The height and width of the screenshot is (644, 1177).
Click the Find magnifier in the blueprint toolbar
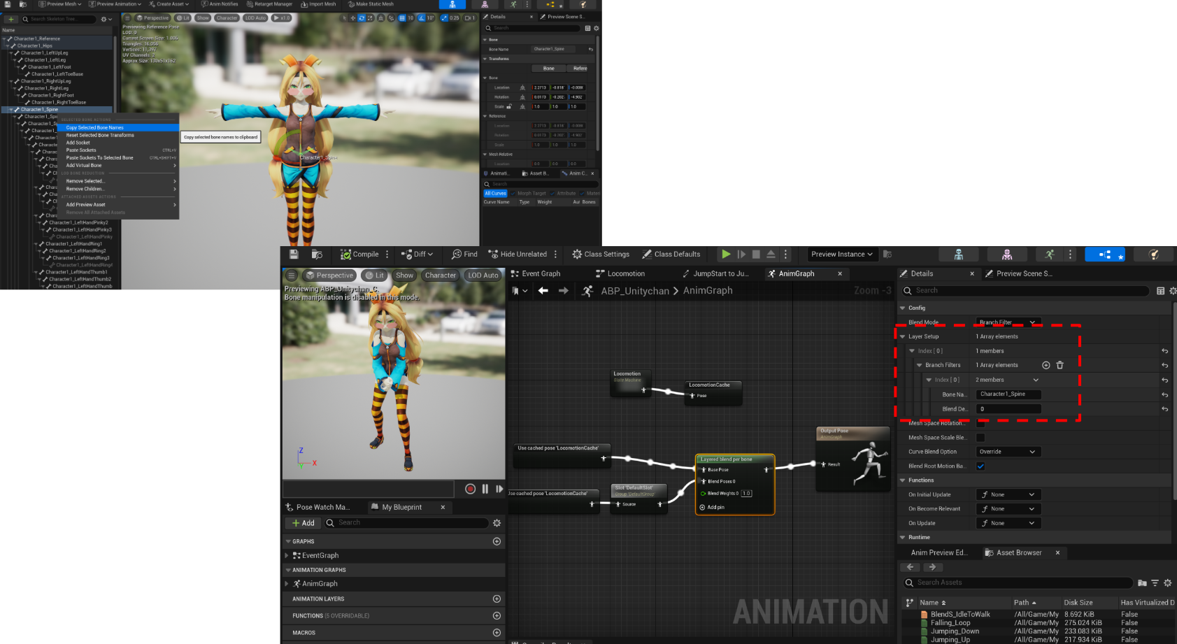point(457,255)
